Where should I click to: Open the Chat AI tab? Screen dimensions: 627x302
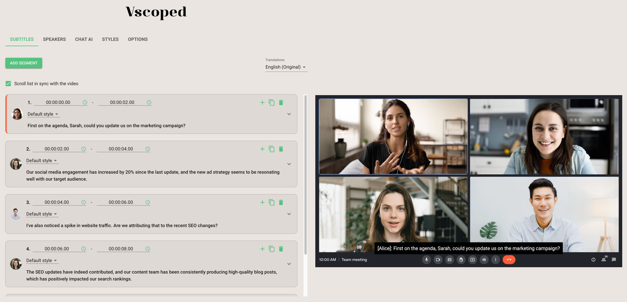tap(84, 39)
